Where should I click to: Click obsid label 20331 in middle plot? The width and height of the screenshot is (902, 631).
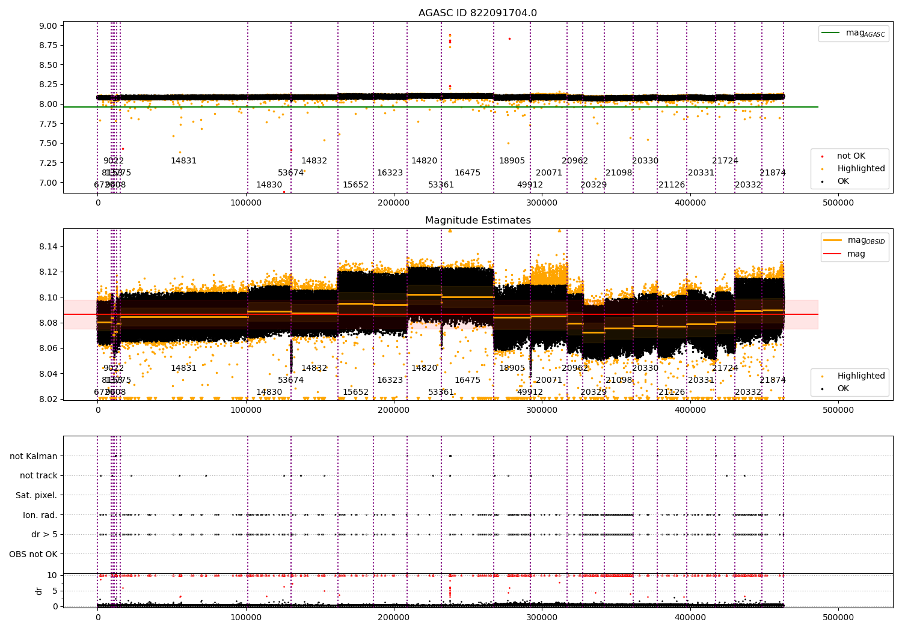(701, 380)
